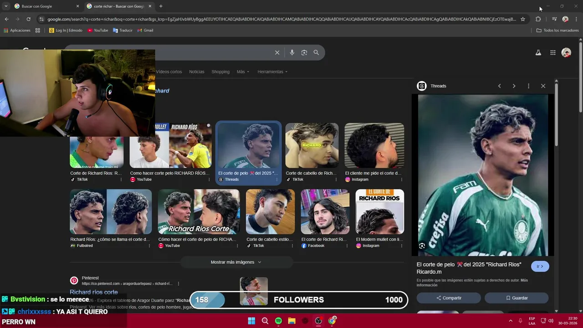Screen dimensions: 583x328
Task: Open Search Labs flask icon
Action: coord(538,52)
